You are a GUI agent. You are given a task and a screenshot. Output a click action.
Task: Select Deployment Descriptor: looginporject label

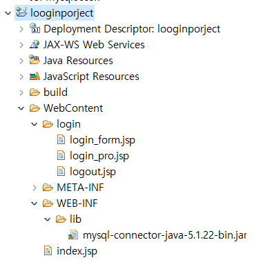132,29
